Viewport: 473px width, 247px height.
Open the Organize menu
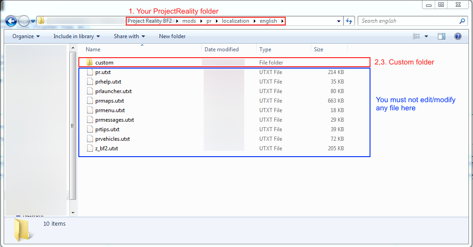pos(26,36)
